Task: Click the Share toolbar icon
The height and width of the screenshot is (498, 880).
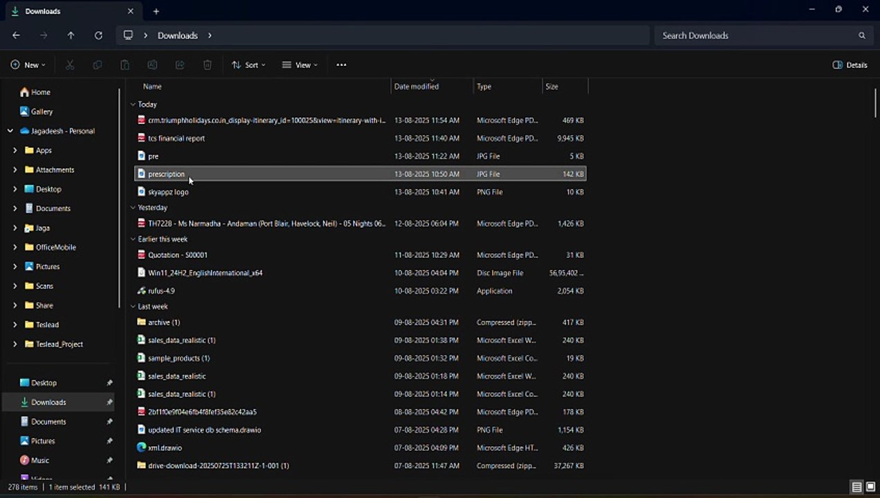Action: pyautogui.click(x=180, y=65)
